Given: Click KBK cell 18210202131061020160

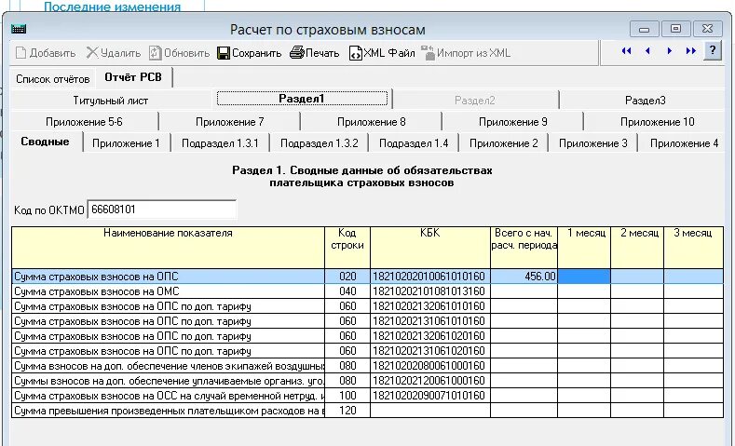Looking at the screenshot, I should tap(429, 351).
